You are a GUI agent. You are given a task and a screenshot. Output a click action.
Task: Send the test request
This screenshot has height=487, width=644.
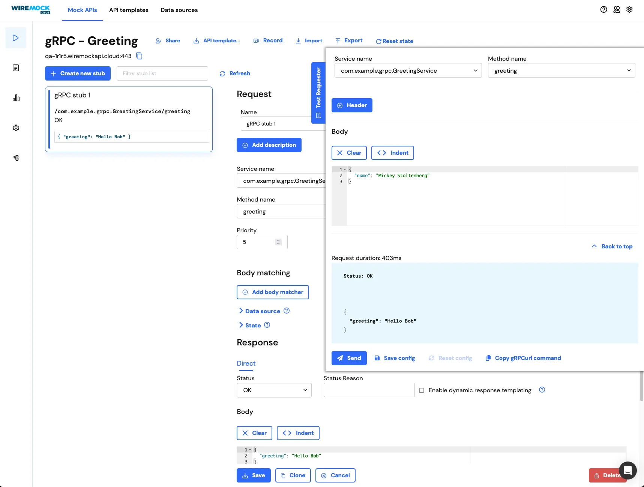349,358
